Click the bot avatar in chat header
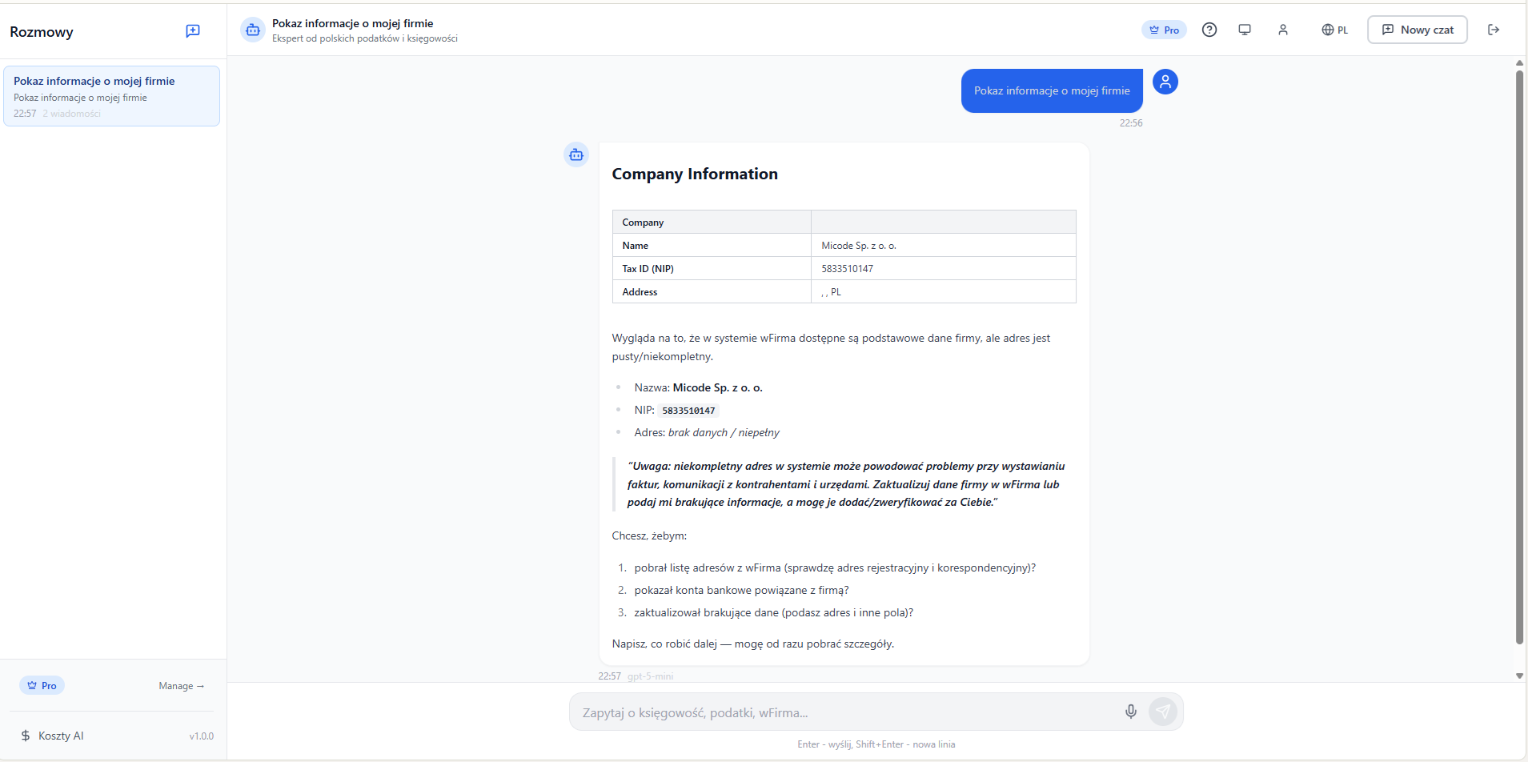 253,30
